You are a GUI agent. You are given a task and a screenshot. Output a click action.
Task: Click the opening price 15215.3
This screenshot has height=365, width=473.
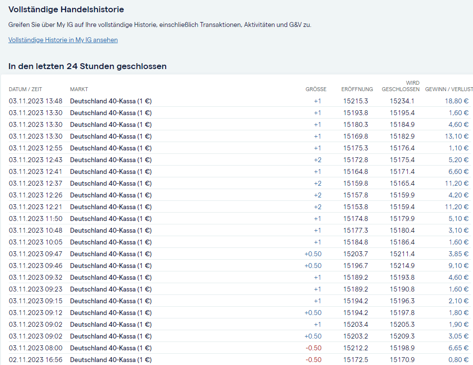pos(355,101)
